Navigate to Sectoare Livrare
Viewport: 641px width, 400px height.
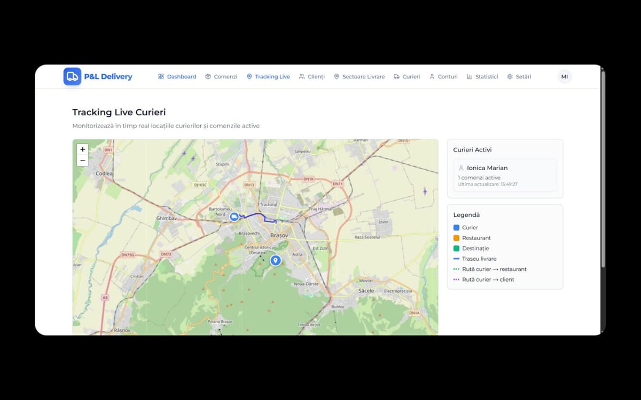(x=359, y=77)
